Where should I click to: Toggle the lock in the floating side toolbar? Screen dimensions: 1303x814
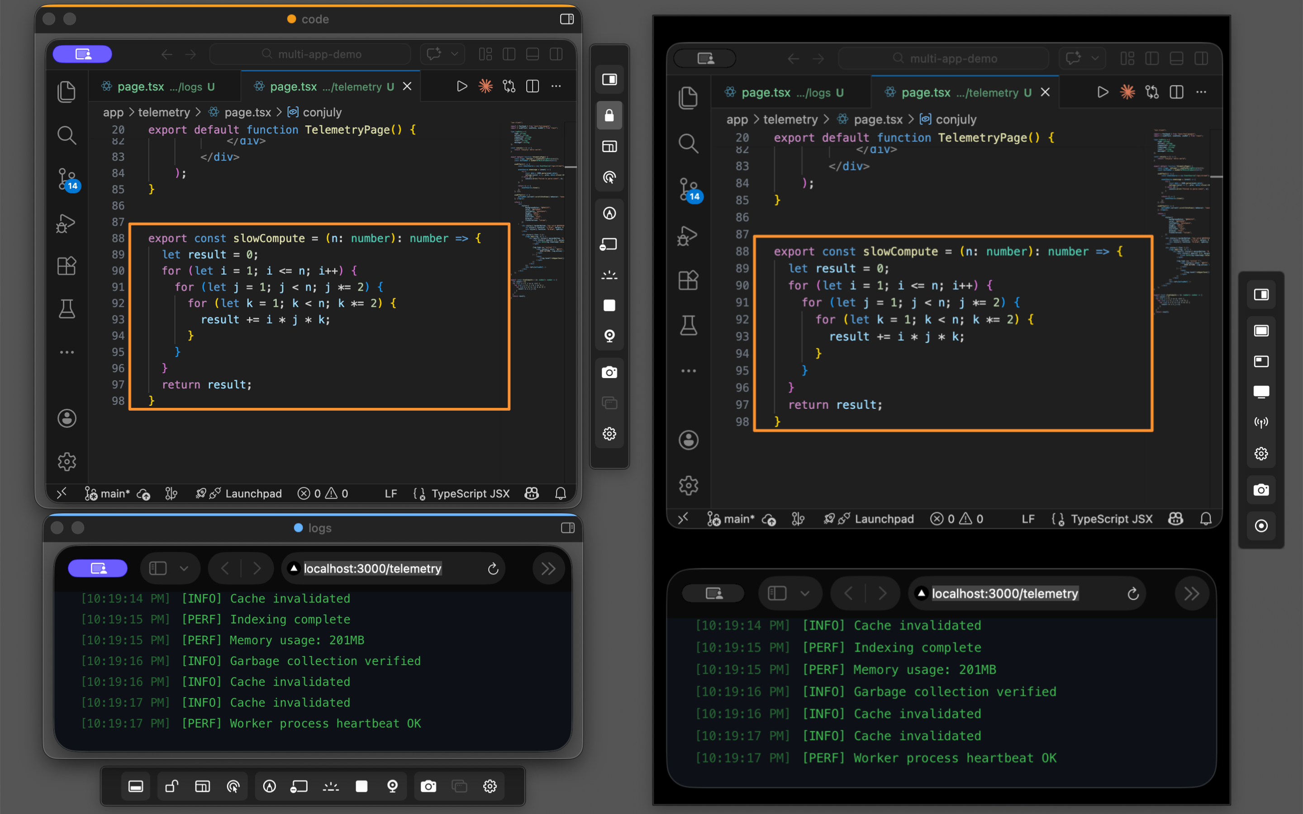click(609, 115)
